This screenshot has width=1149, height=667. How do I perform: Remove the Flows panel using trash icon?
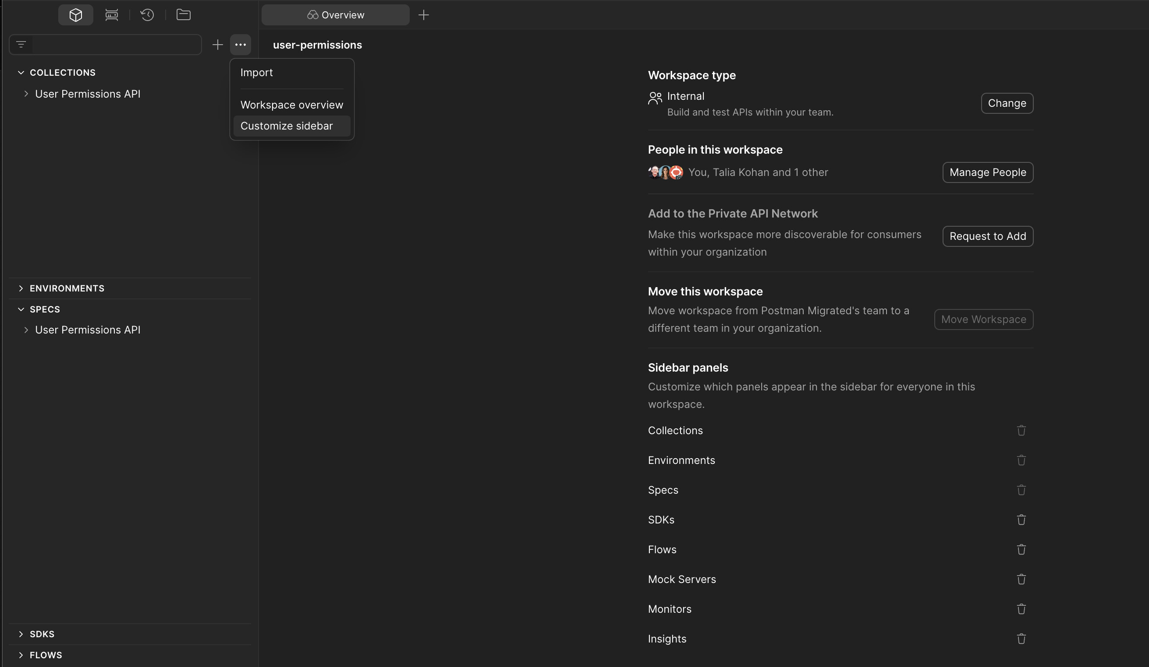pyautogui.click(x=1021, y=550)
